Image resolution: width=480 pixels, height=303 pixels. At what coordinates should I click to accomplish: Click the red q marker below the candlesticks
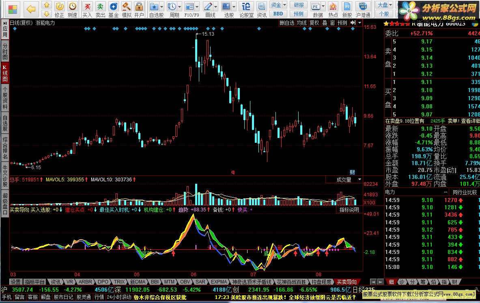pyautogui.click(x=233, y=172)
